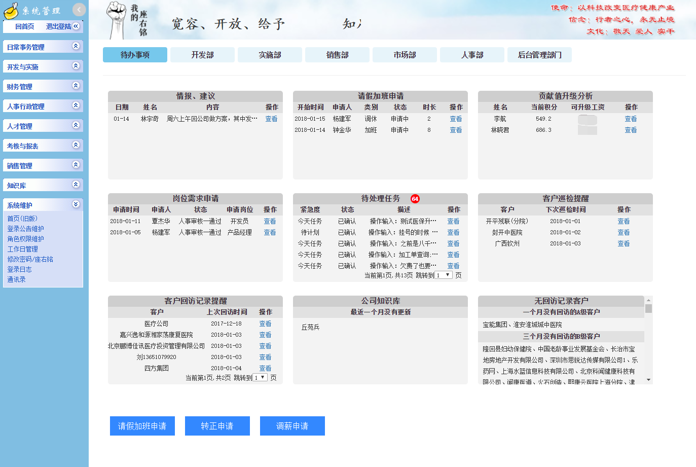The height and width of the screenshot is (467, 696).
Task: View 待计划 task 挂号的时候
Action: click(x=453, y=232)
